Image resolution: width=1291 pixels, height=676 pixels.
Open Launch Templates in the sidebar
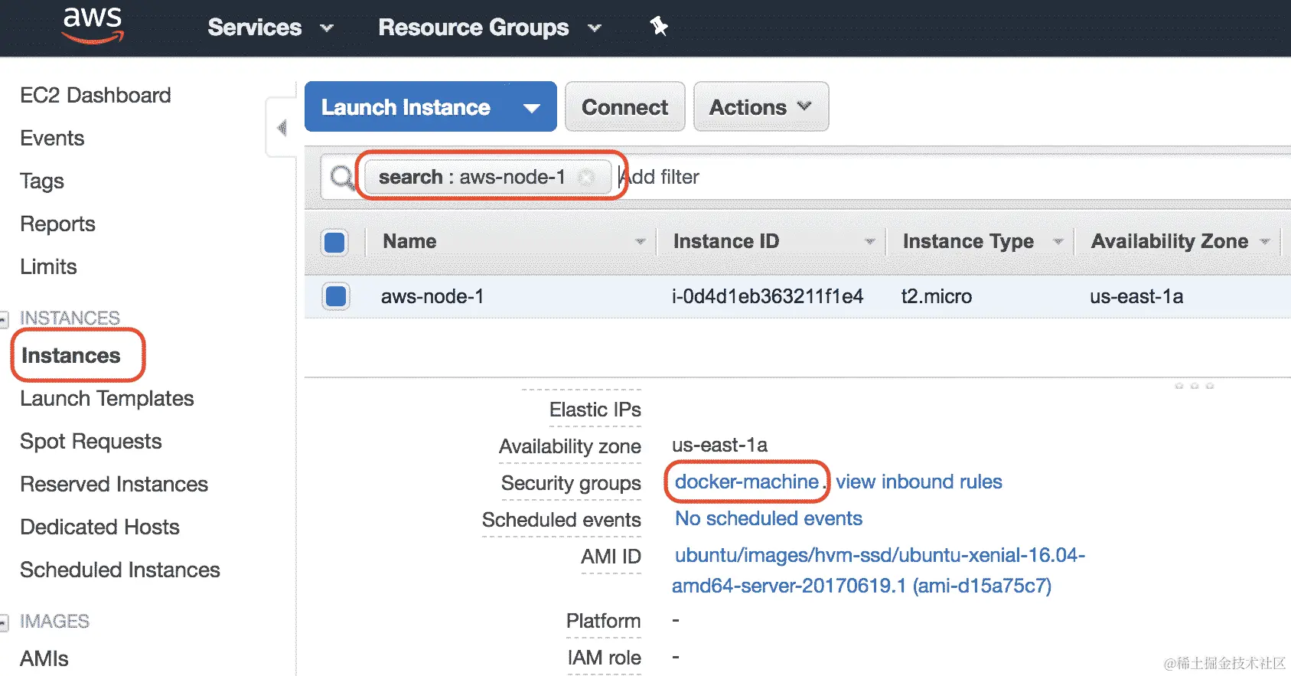[x=107, y=399]
